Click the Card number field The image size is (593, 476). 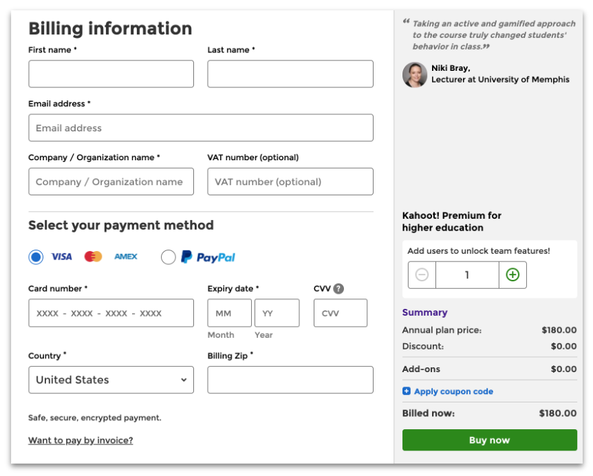[111, 313]
